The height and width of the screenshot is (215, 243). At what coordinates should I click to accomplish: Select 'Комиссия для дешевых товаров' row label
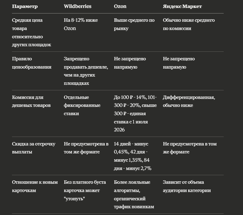[31, 101]
